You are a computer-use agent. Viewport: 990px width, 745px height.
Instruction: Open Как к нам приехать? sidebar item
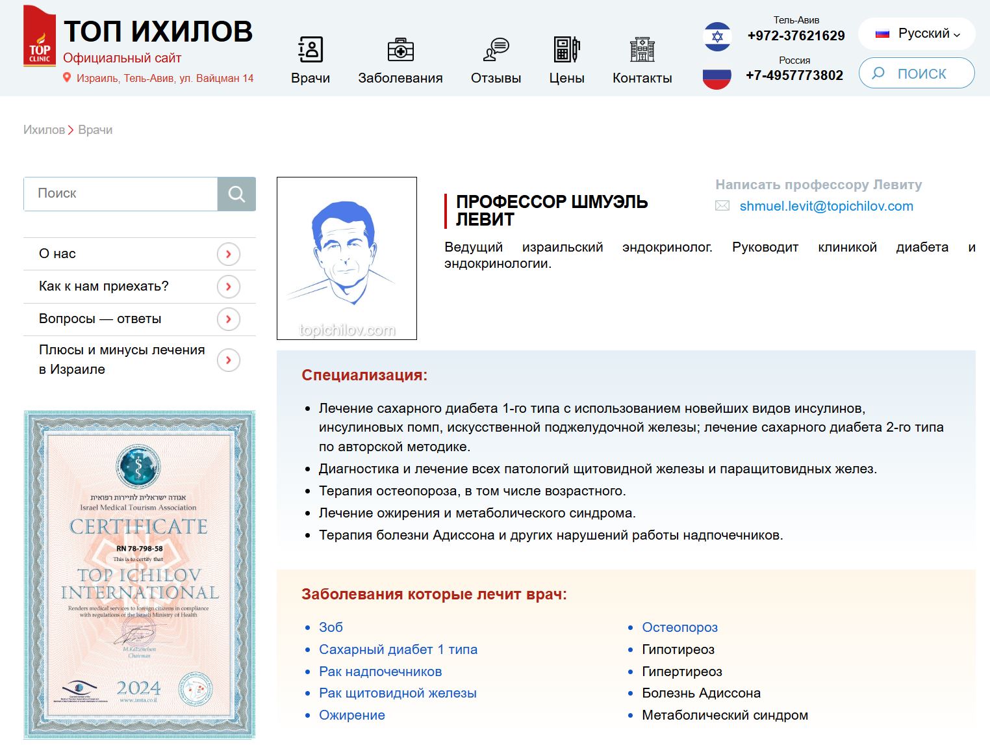pyautogui.click(x=140, y=287)
